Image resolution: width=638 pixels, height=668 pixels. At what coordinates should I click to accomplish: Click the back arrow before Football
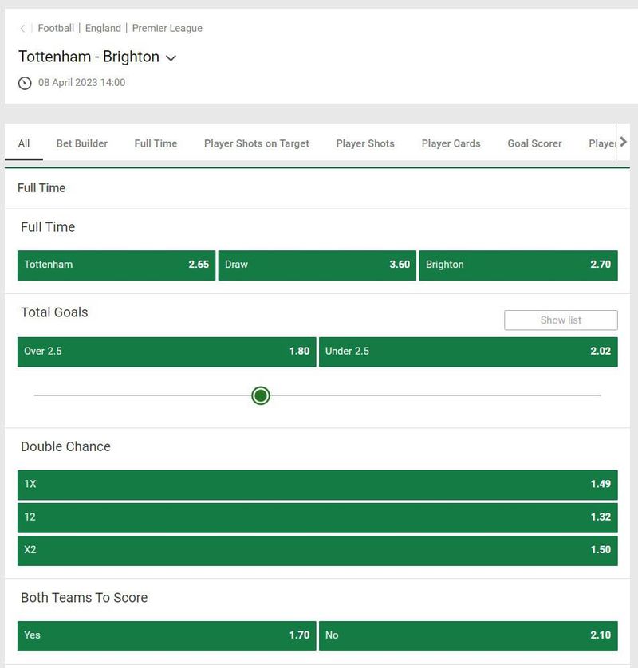tap(22, 29)
